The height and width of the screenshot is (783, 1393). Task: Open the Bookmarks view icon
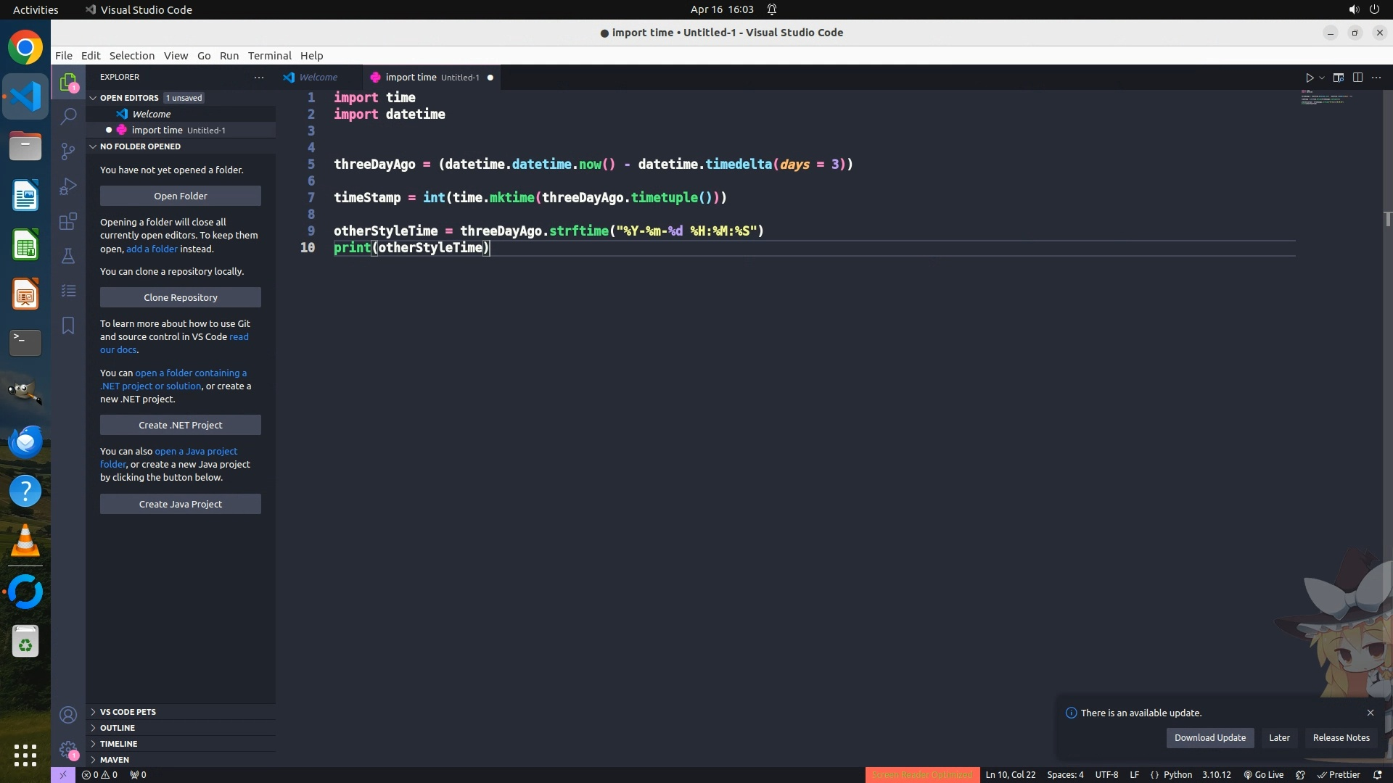[68, 326]
